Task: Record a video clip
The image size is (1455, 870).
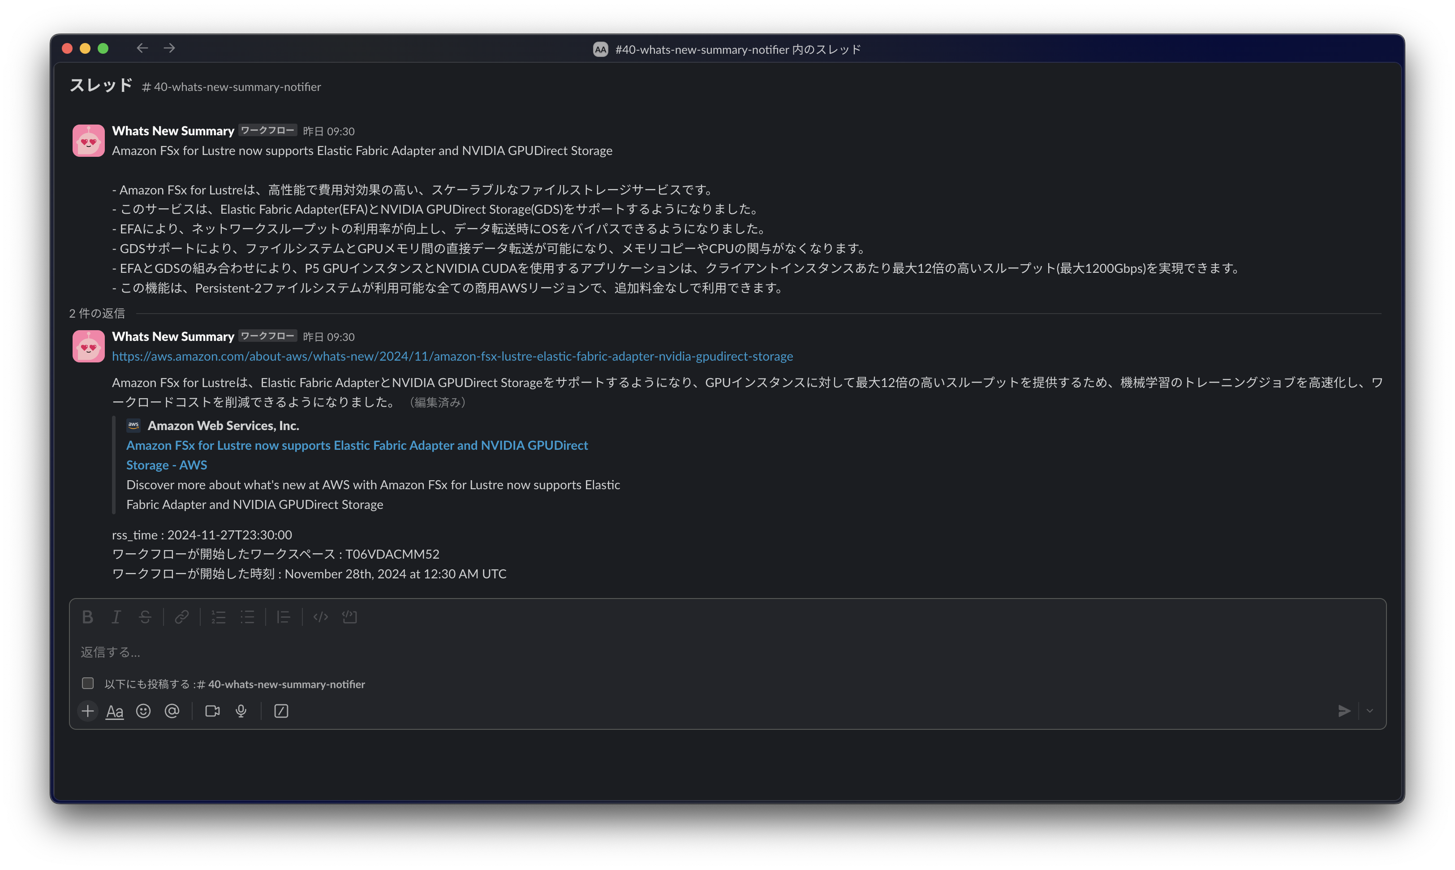Action: (x=212, y=711)
